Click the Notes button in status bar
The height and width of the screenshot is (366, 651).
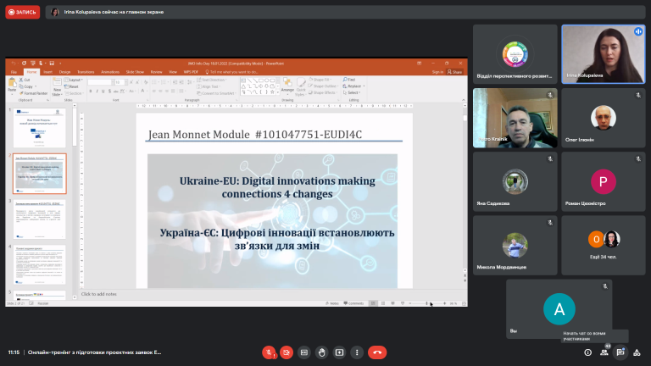(332, 303)
